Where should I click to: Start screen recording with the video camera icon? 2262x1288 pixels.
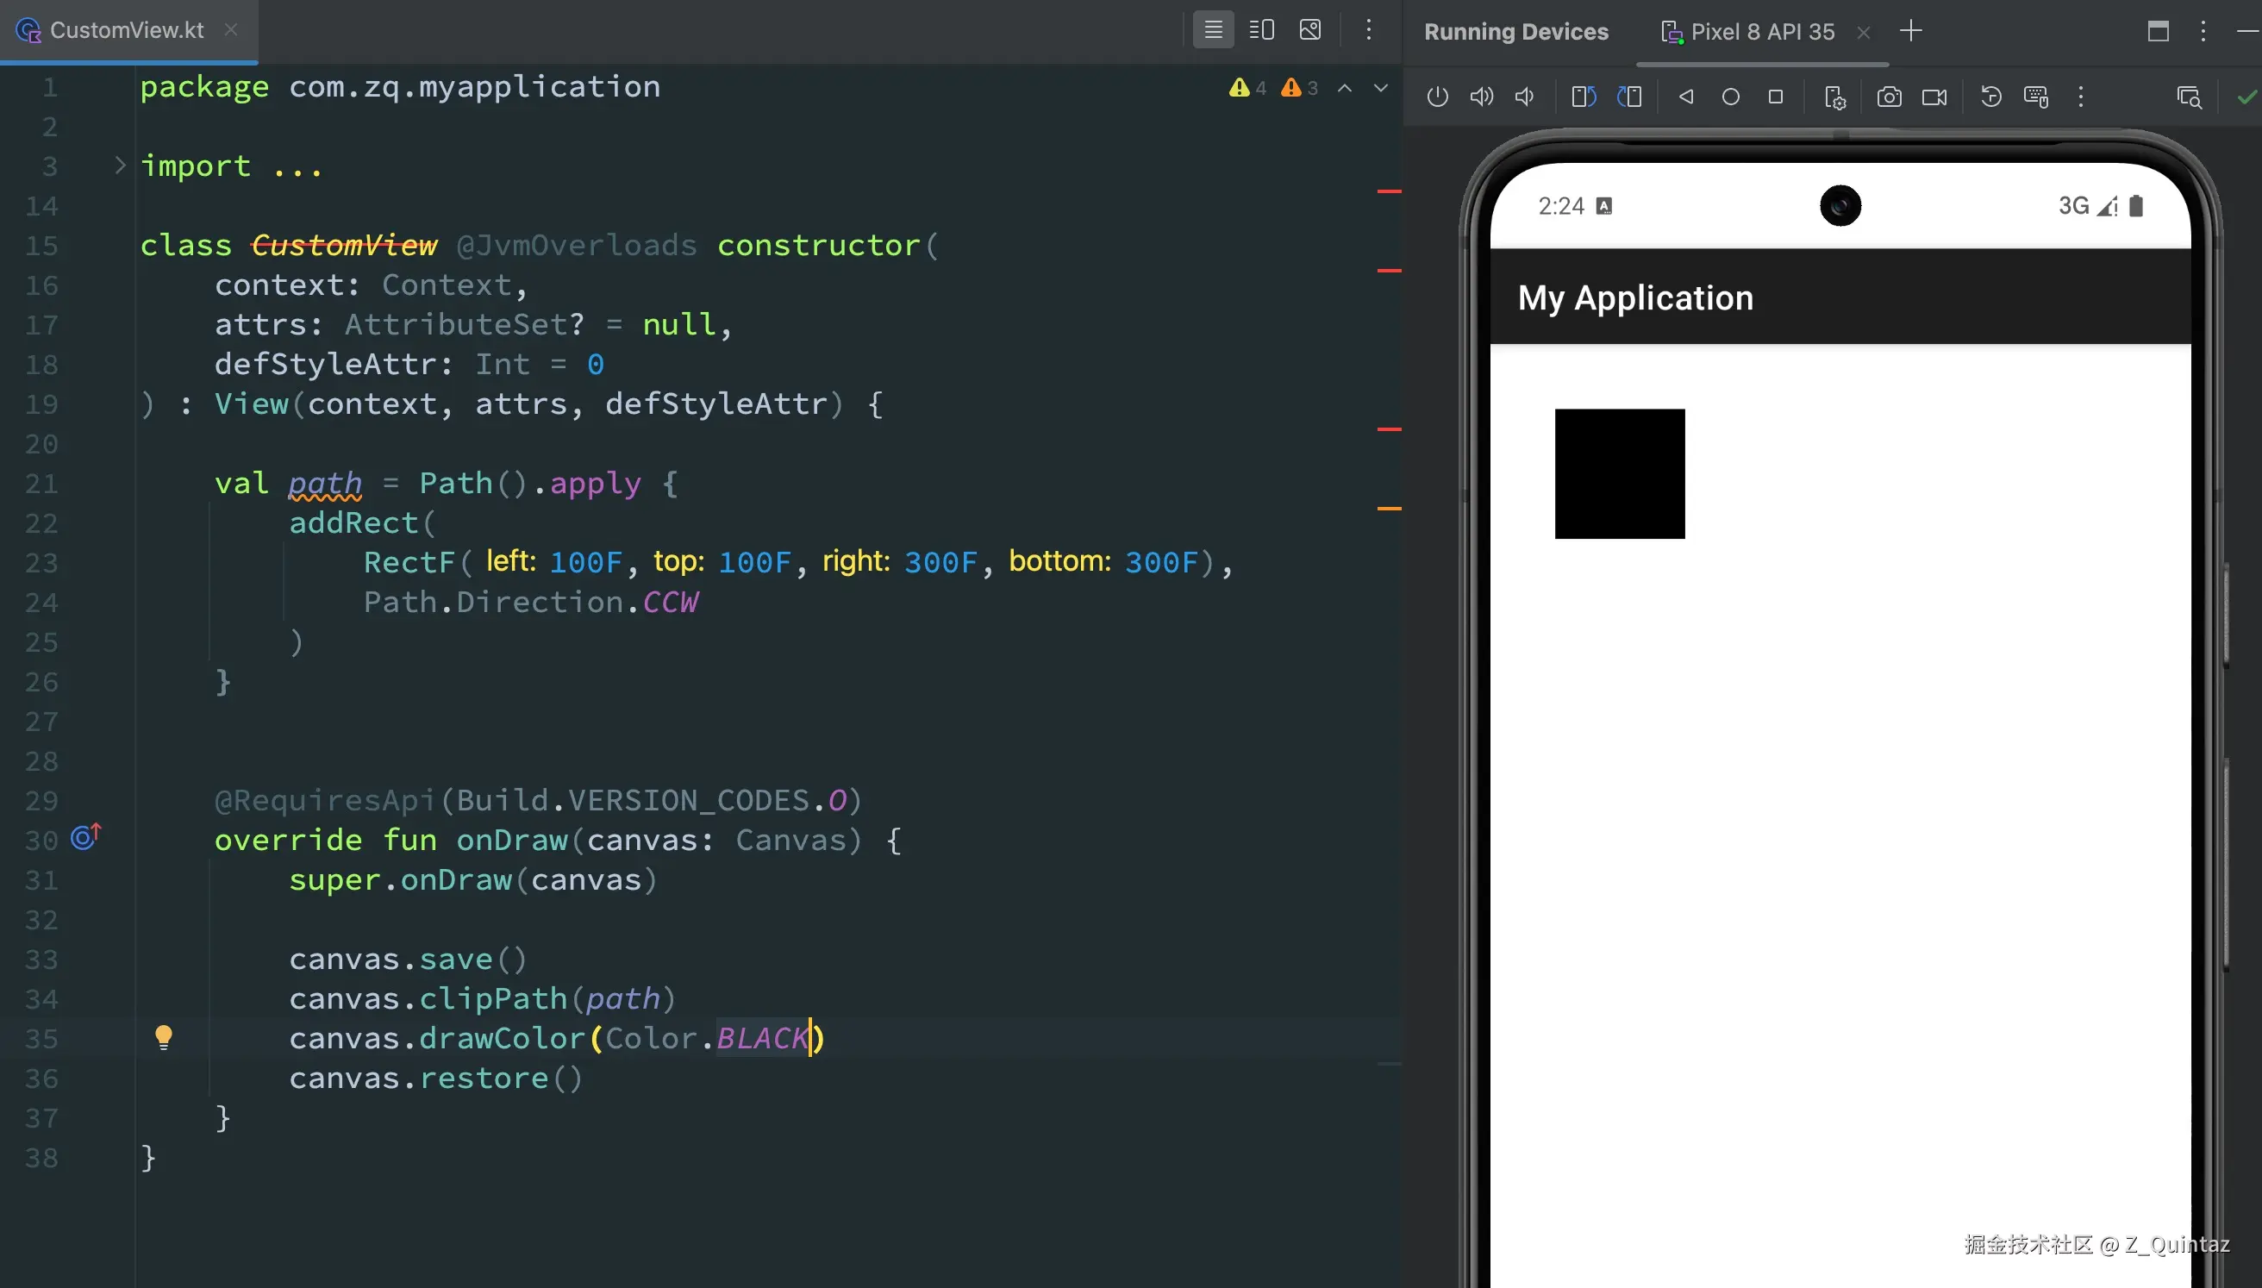1934,97
